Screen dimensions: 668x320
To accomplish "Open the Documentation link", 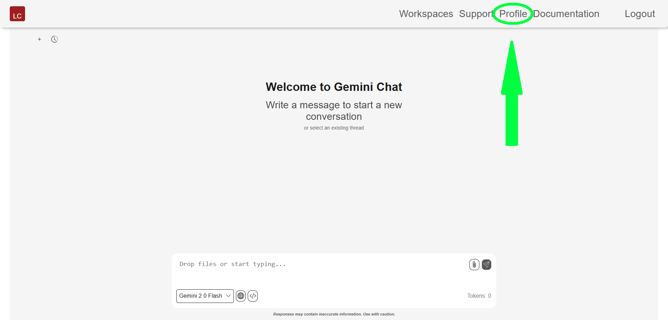I will tap(566, 14).
